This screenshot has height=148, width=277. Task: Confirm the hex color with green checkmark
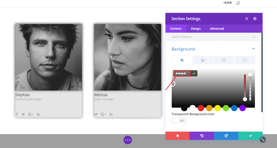tap(194, 73)
